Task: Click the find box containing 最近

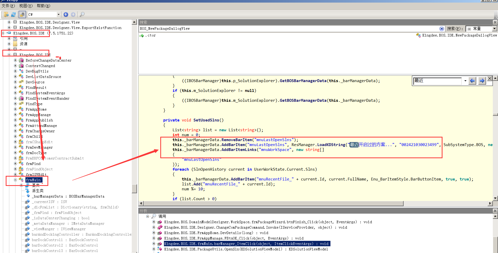Action: pos(437,81)
